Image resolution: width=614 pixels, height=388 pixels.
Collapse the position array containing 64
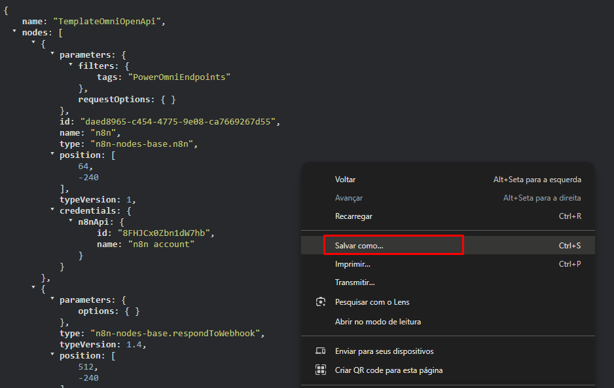tap(52, 154)
